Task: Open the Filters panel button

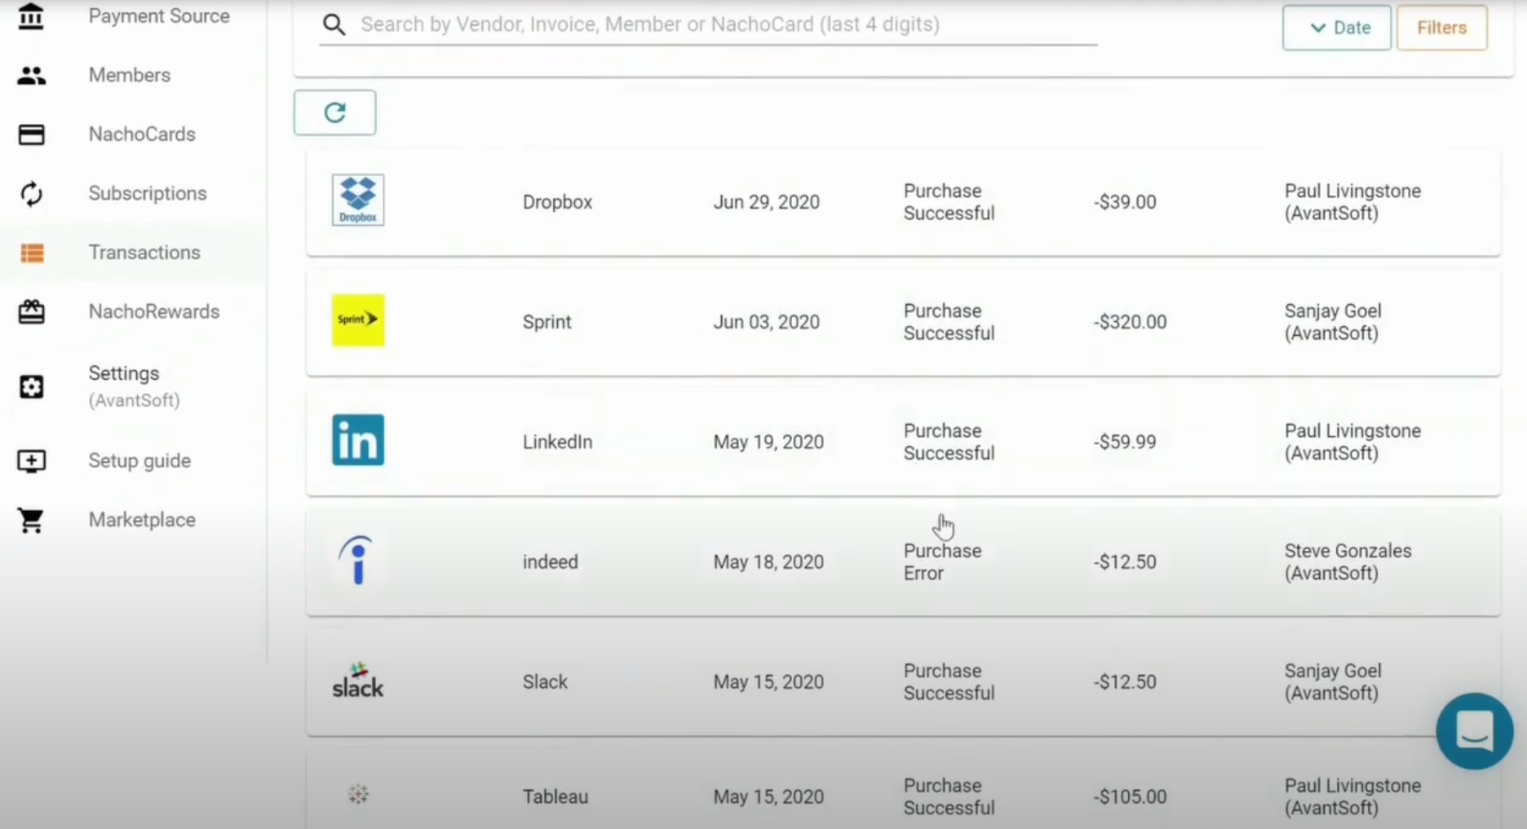Action: (x=1441, y=28)
